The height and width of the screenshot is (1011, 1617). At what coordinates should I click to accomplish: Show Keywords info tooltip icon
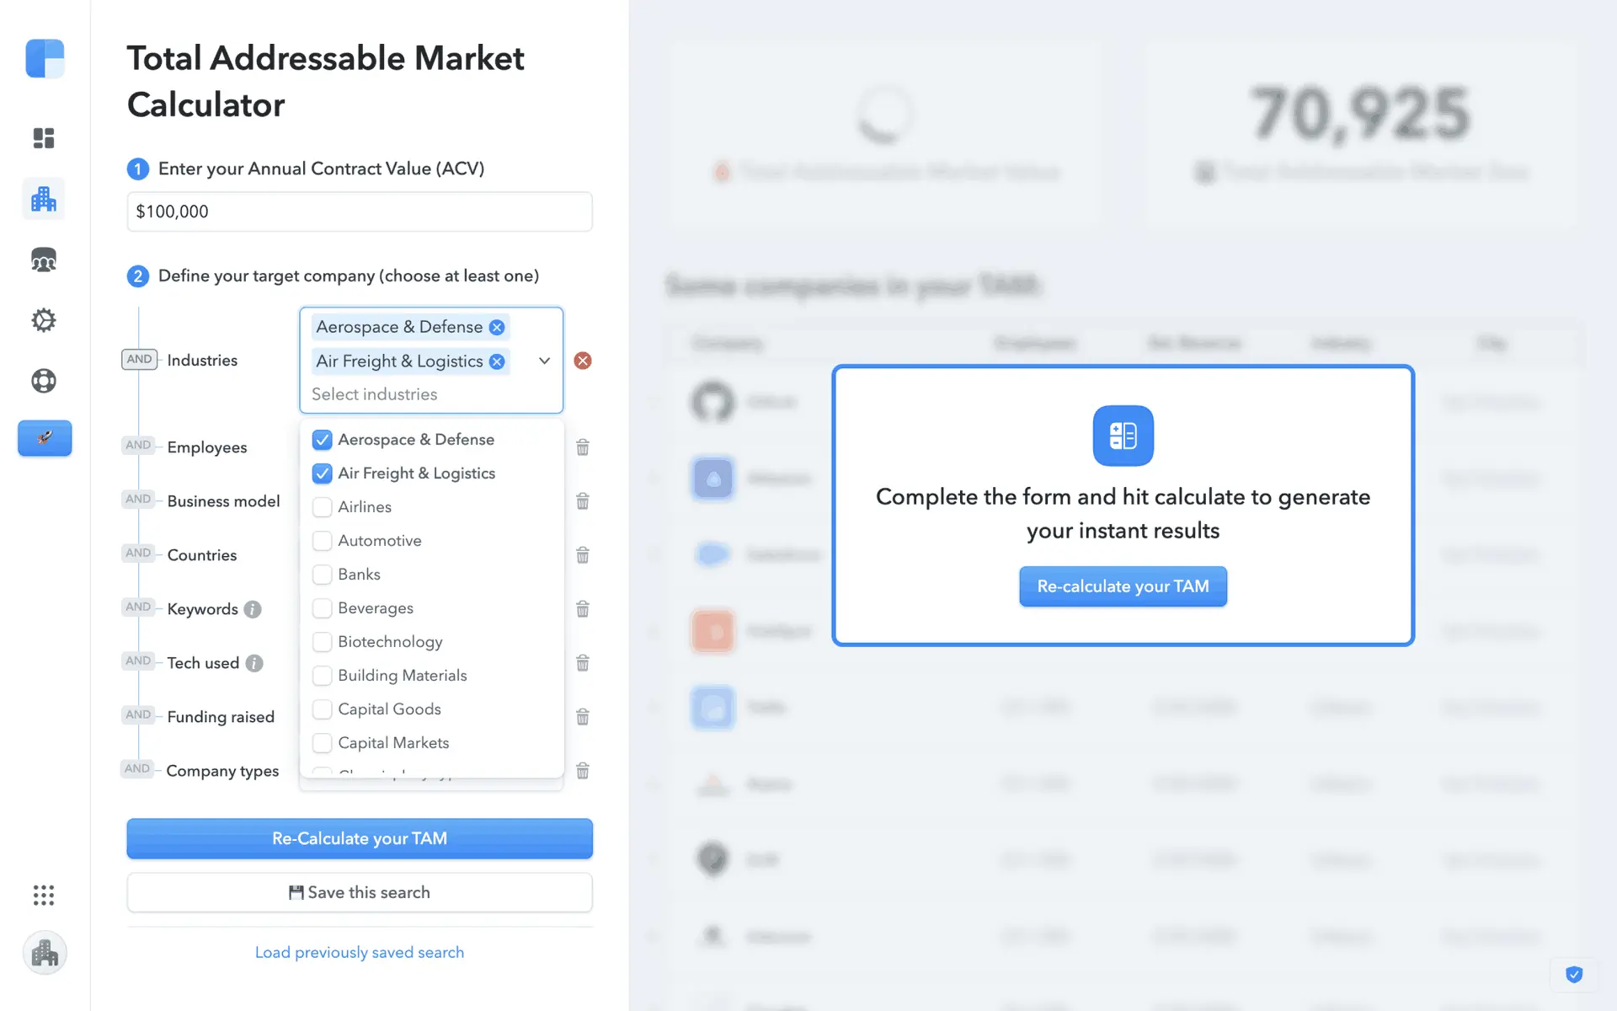(253, 609)
